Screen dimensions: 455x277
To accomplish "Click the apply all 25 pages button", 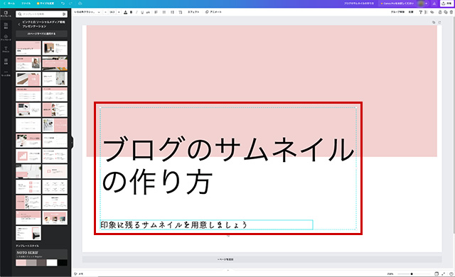I will 41,33.
